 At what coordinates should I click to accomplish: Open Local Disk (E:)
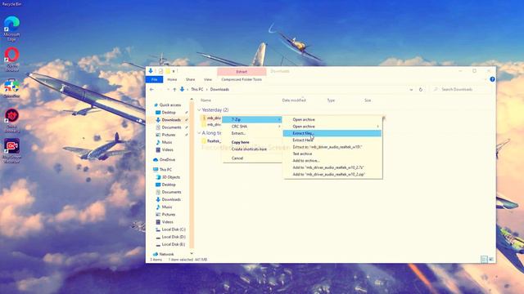point(170,244)
